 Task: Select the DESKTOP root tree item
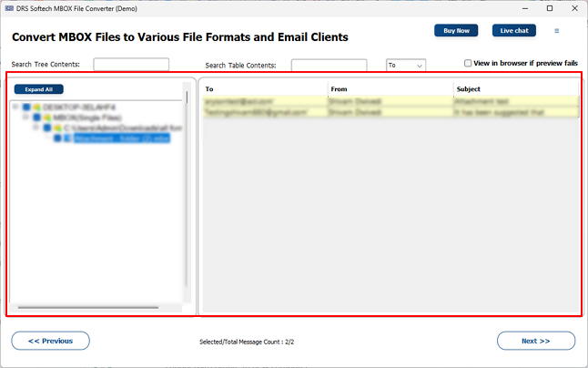[79, 107]
